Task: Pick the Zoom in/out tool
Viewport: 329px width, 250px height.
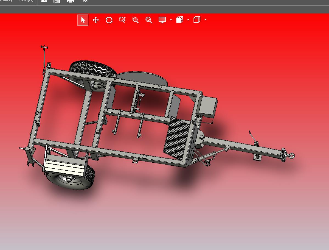Action: [x=122, y=20]
